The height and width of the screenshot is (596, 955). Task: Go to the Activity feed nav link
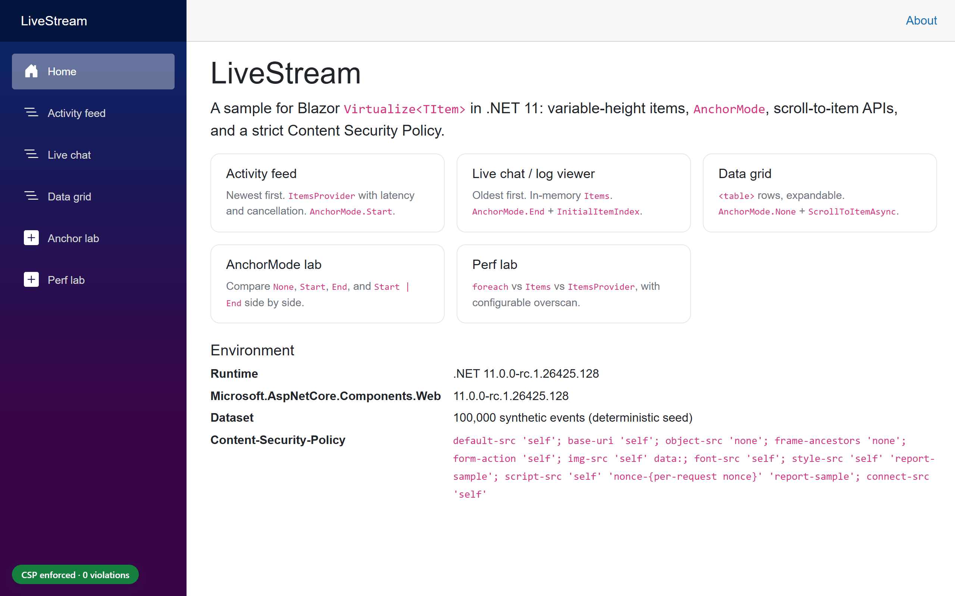[93, 113]
